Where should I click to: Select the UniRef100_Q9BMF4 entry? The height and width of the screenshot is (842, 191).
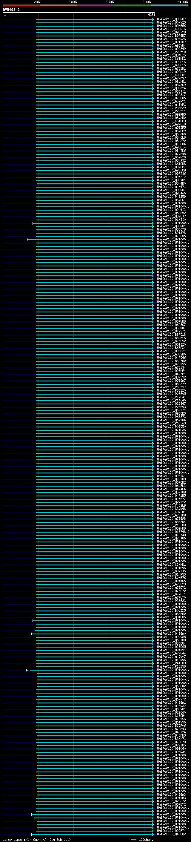point(171,371)
